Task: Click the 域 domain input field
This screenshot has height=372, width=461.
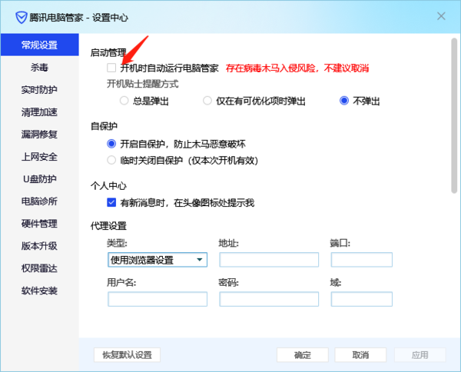Action: coord(362,299)
